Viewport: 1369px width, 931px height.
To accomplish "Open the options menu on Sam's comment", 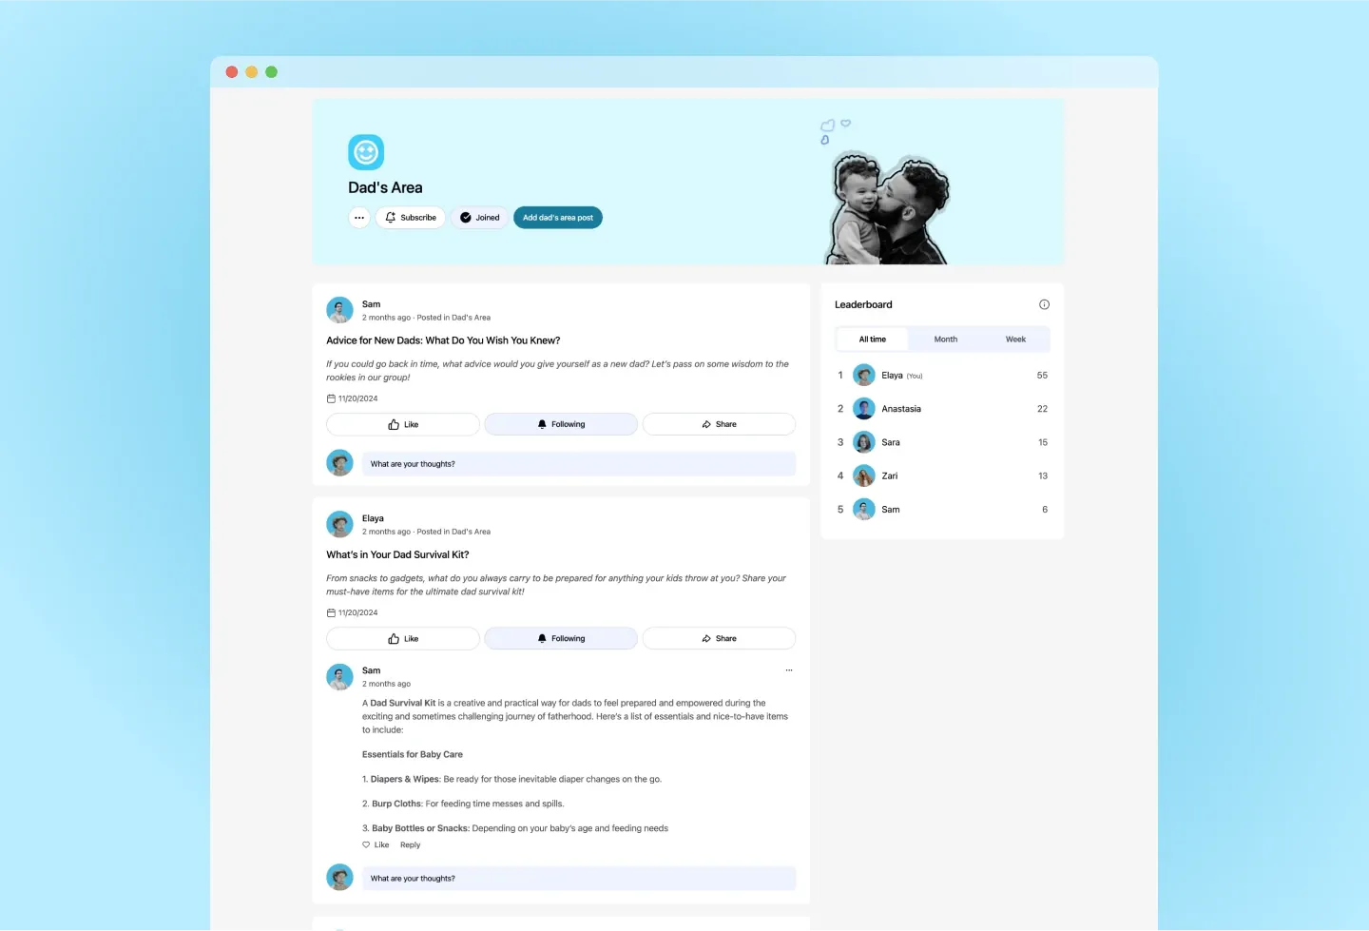I will [789, 670].
